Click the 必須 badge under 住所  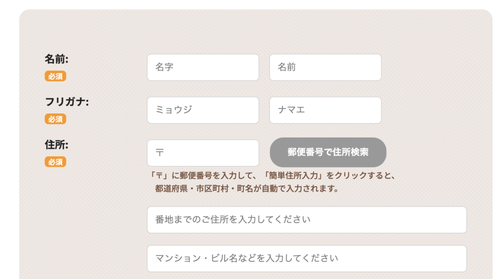[x=56, y=162]
